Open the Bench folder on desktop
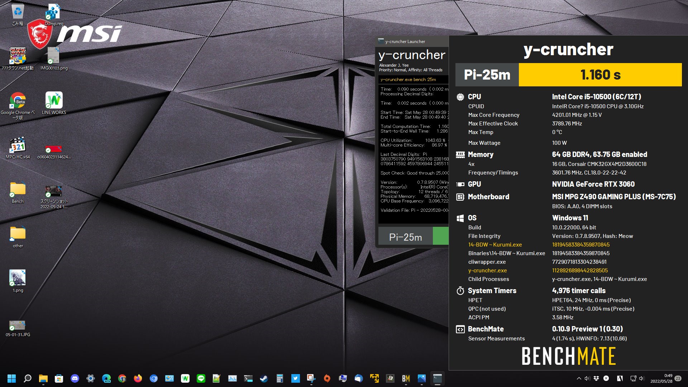The width and height of the screenshot is (688, 387). (18, 192)
